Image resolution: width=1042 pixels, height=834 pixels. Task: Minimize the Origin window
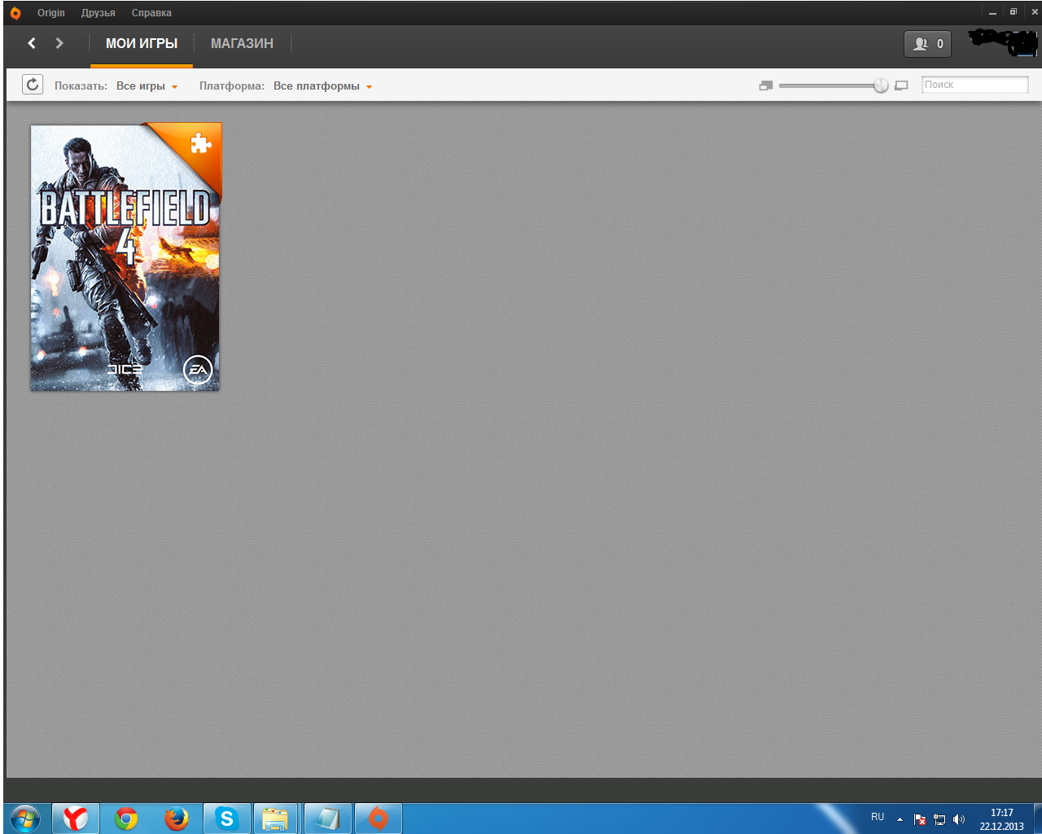click(x=992, y=12)
